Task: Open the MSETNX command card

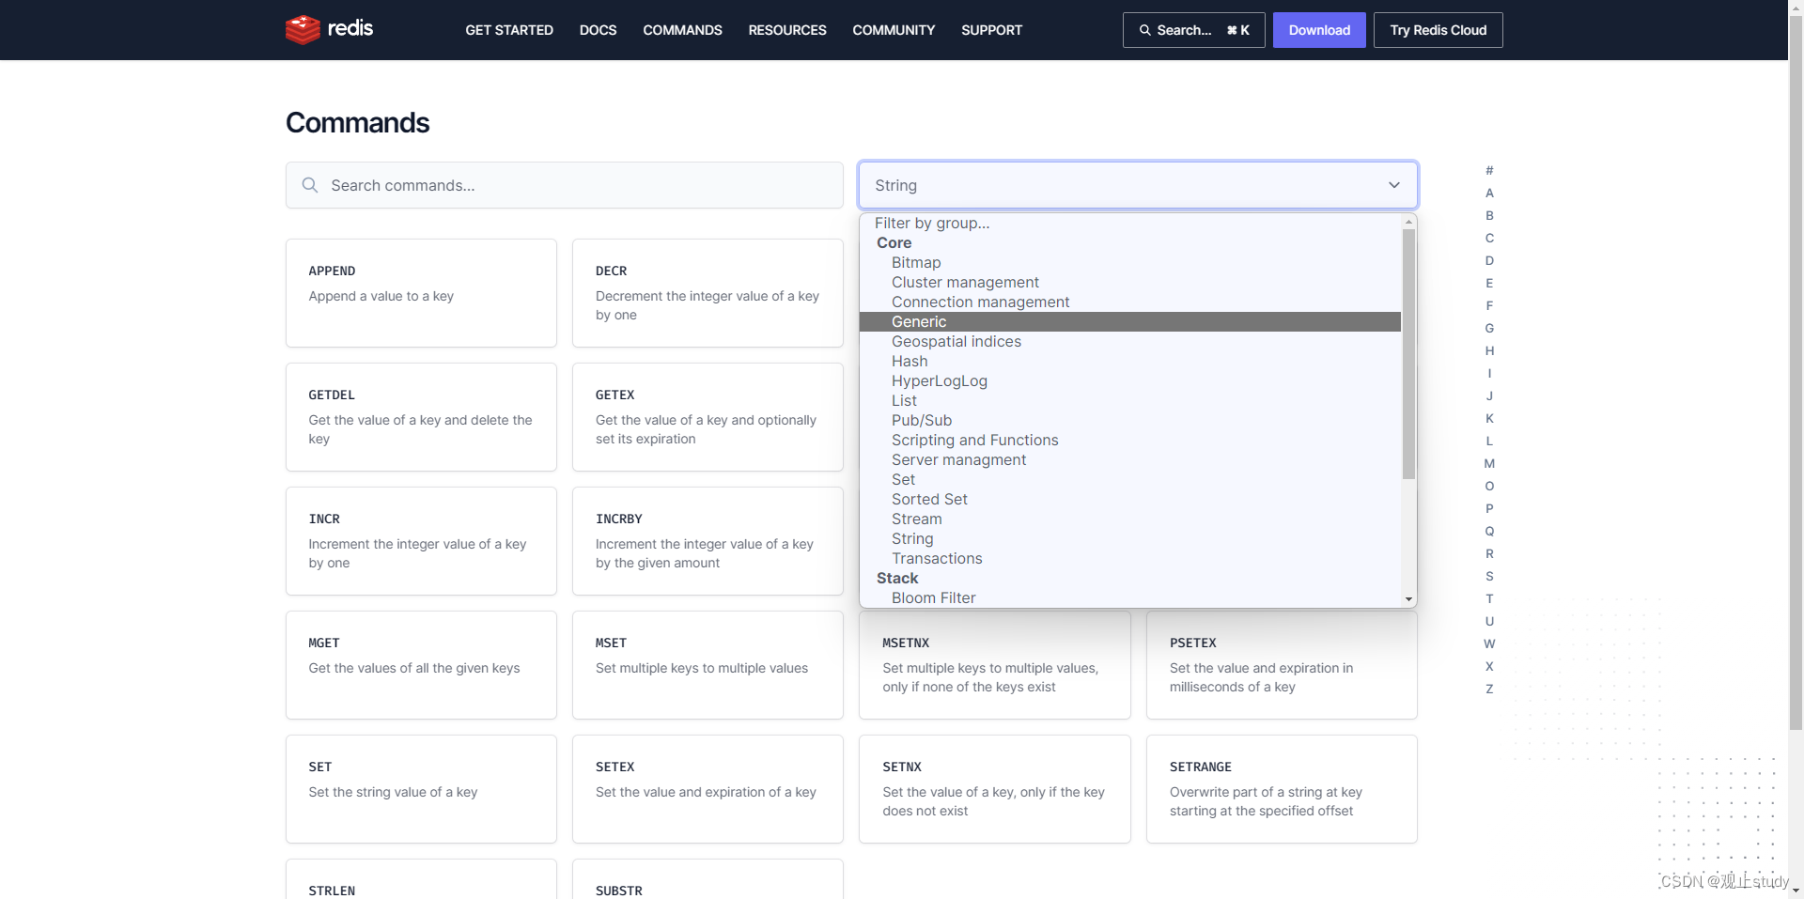Action: [x=994, y=665]
